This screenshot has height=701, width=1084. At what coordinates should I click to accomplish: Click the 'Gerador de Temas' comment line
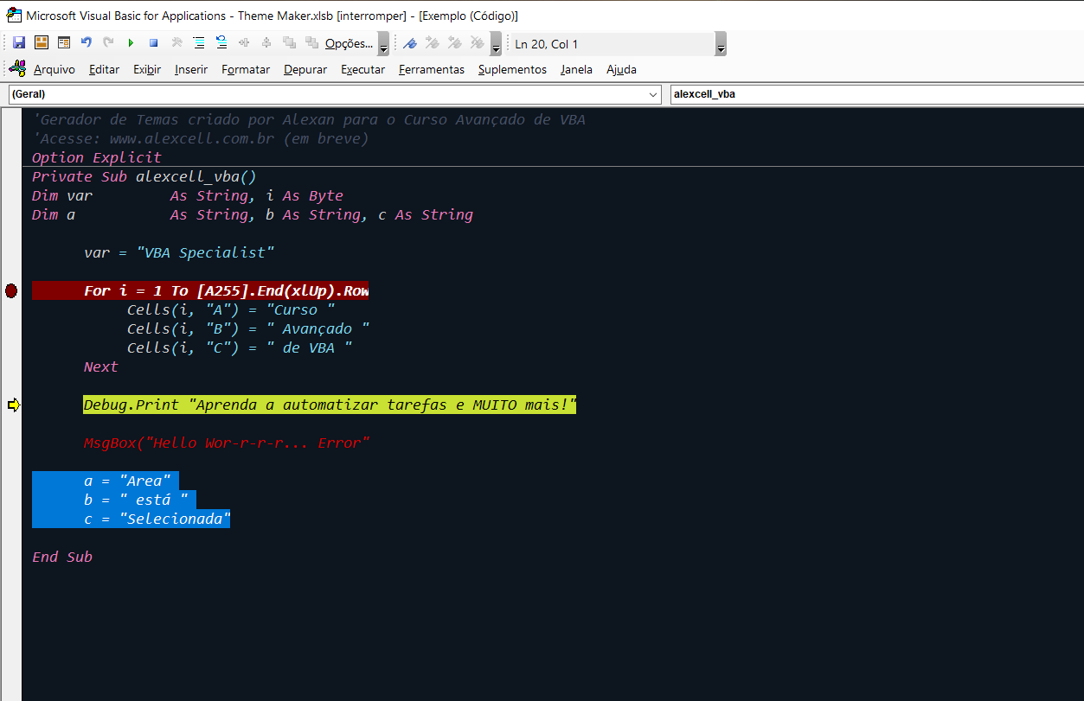(x=309, y=119)
